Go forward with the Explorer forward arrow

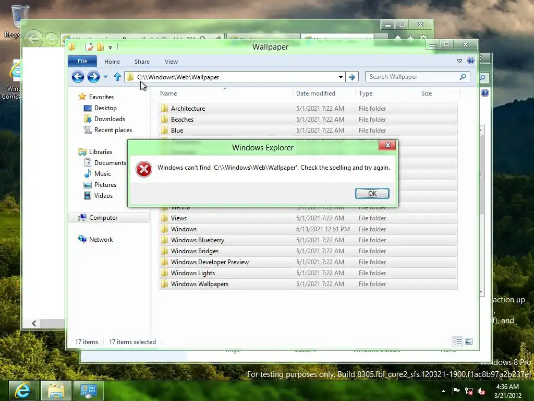pyautogui.click(x=93, y=77)
